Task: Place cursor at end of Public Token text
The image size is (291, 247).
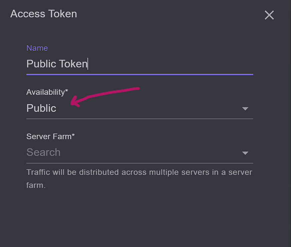Action: pyautogui.click(x=87, y=64)
